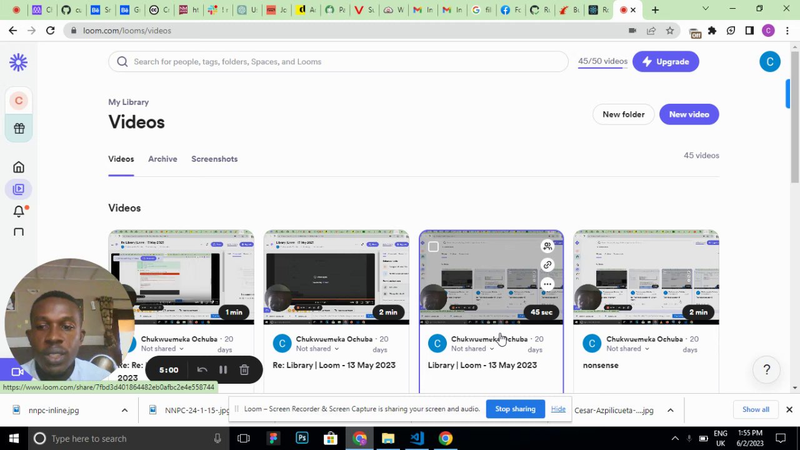Click the share page icon in address bar
Image resolution: width=800 pixels, height=450 pixels.
coord(651,31)
